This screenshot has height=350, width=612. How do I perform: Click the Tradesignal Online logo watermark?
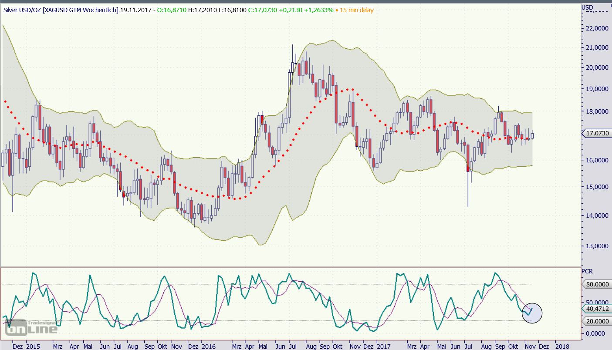(30, 327)
